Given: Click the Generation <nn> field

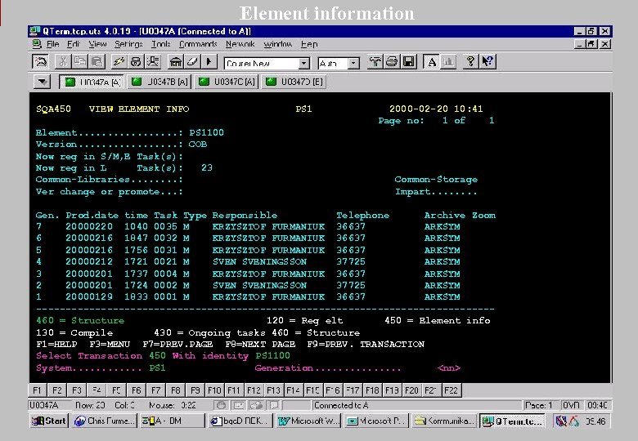Looking at the screenshot, I should point(449,367).
